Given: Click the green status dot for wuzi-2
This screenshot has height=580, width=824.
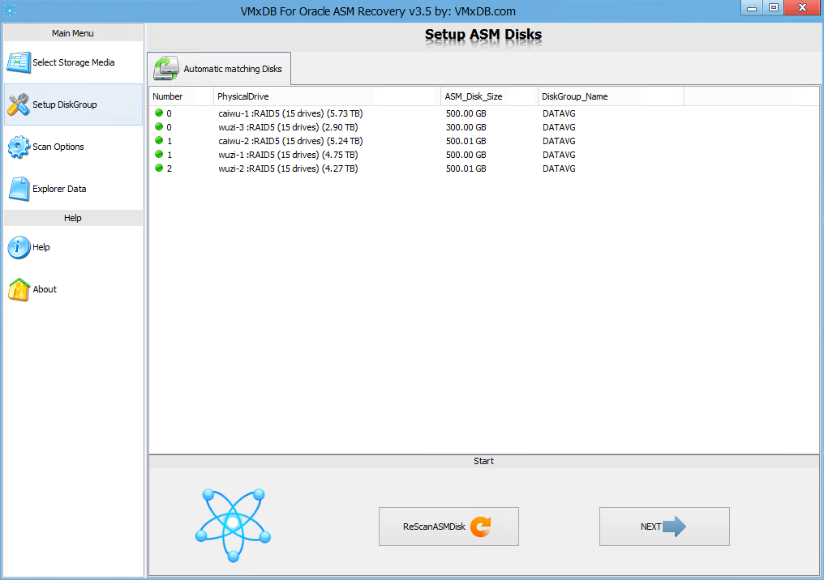Looking at the screenshot, I should [159, 168].
